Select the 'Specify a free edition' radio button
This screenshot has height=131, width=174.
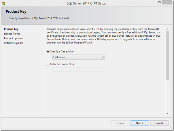(48, 51)
